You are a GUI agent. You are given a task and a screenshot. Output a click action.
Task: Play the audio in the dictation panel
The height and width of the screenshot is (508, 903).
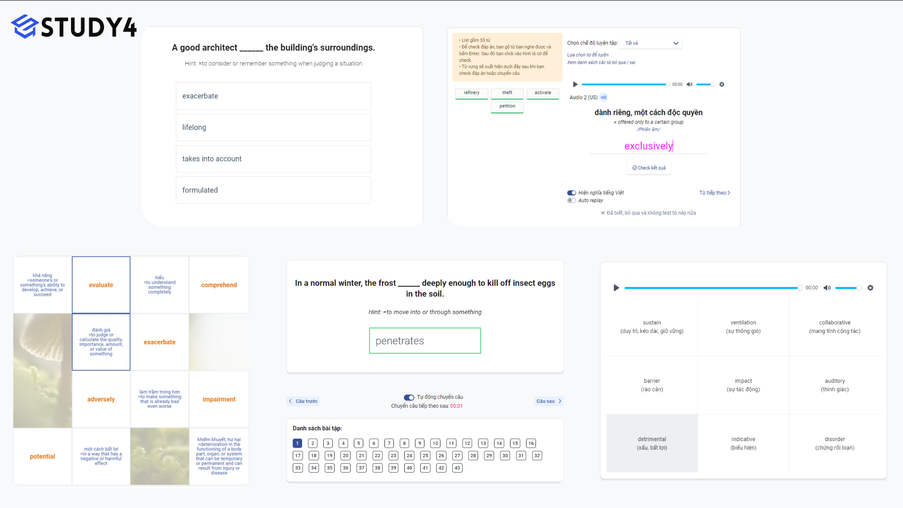(x=575, y=84)
